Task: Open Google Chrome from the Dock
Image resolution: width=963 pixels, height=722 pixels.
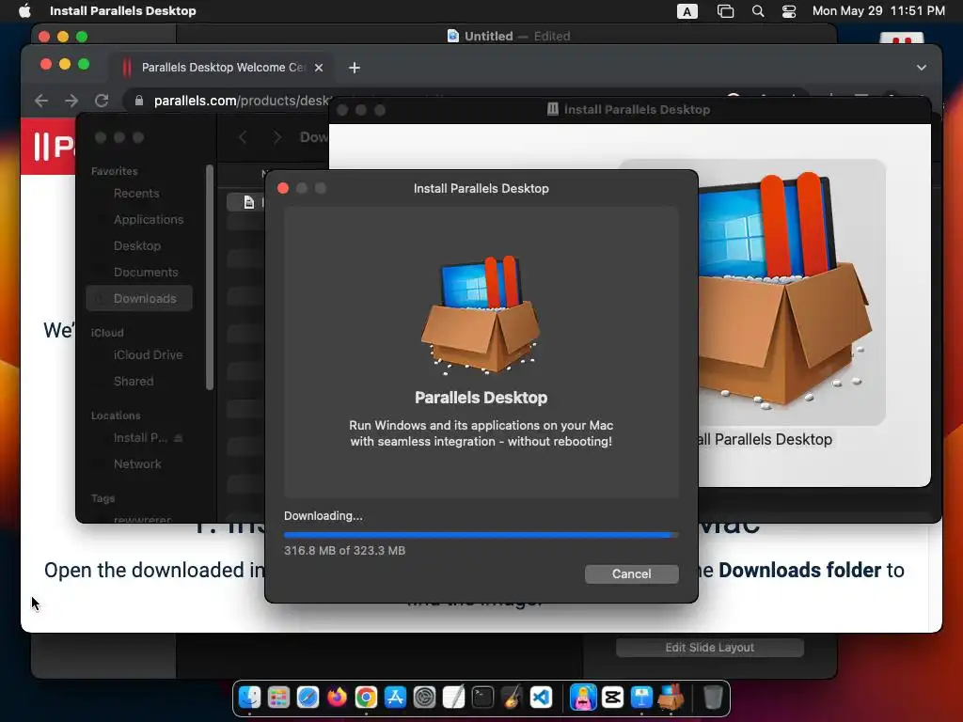Action: coord(366,698)
